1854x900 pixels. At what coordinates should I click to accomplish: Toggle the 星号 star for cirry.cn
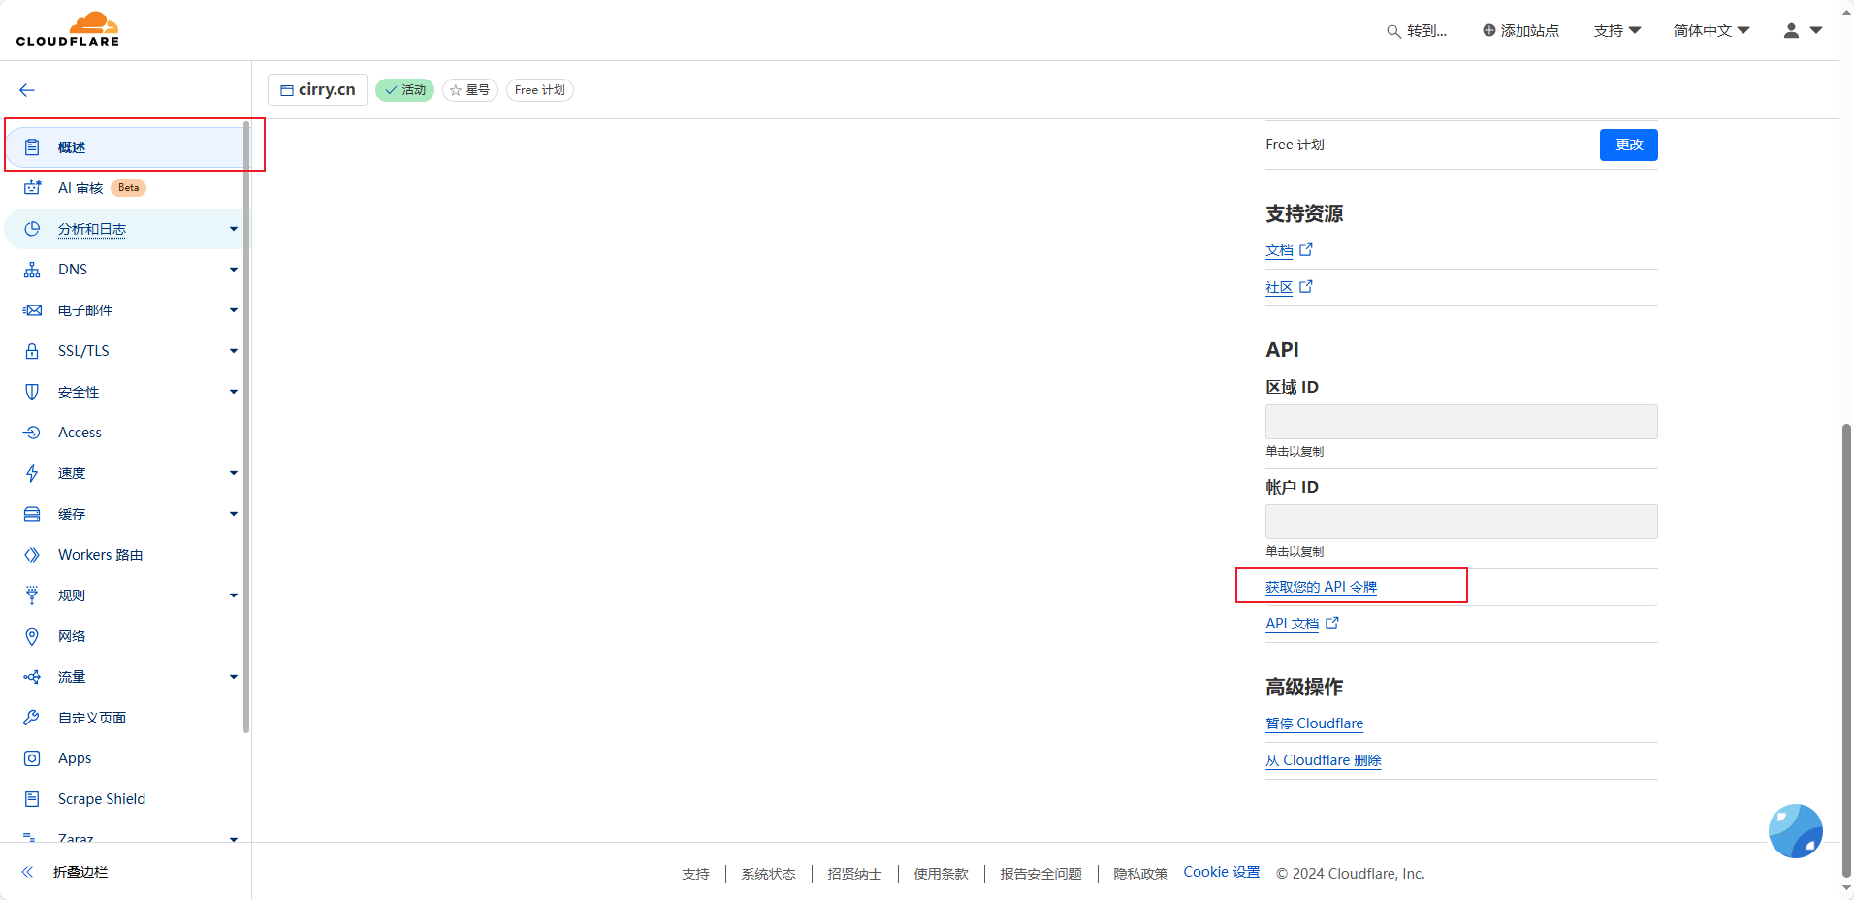coord(470,90)
